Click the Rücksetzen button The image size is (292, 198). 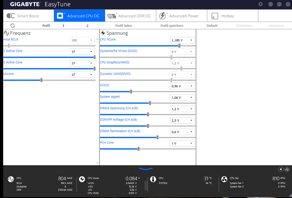244,26
